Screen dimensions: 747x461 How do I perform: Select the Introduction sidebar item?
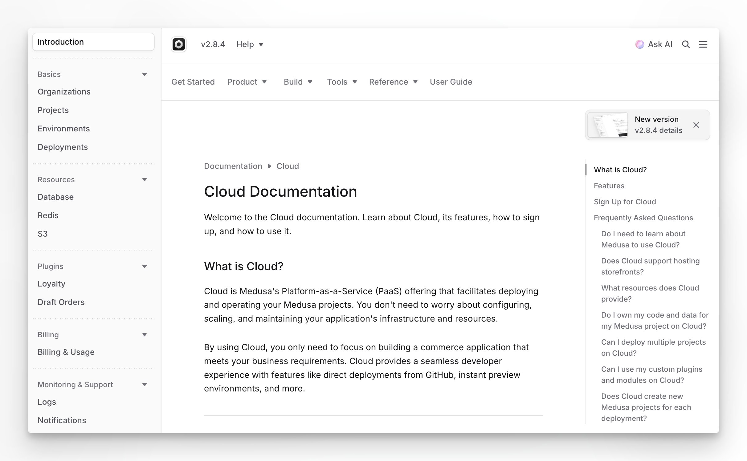point(93,42)
